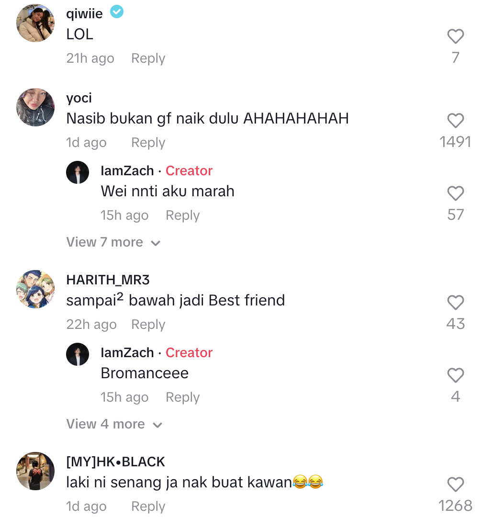
Task: Reply to yoci's comment
Action: point(148,143)
